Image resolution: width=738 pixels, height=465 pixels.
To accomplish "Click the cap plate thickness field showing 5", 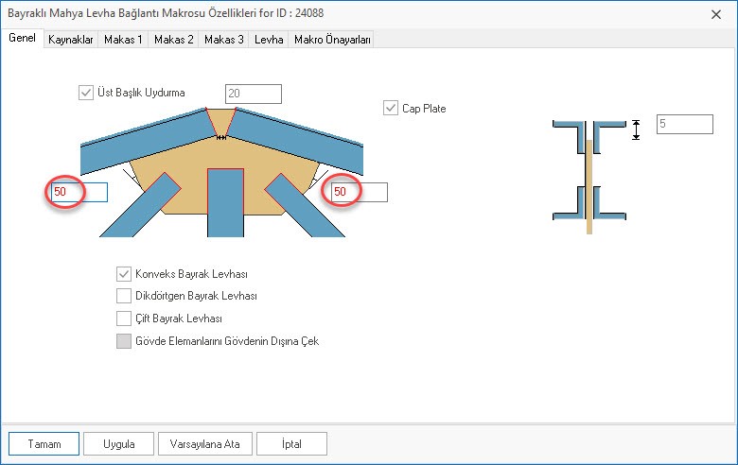I will tap(685, 124).
